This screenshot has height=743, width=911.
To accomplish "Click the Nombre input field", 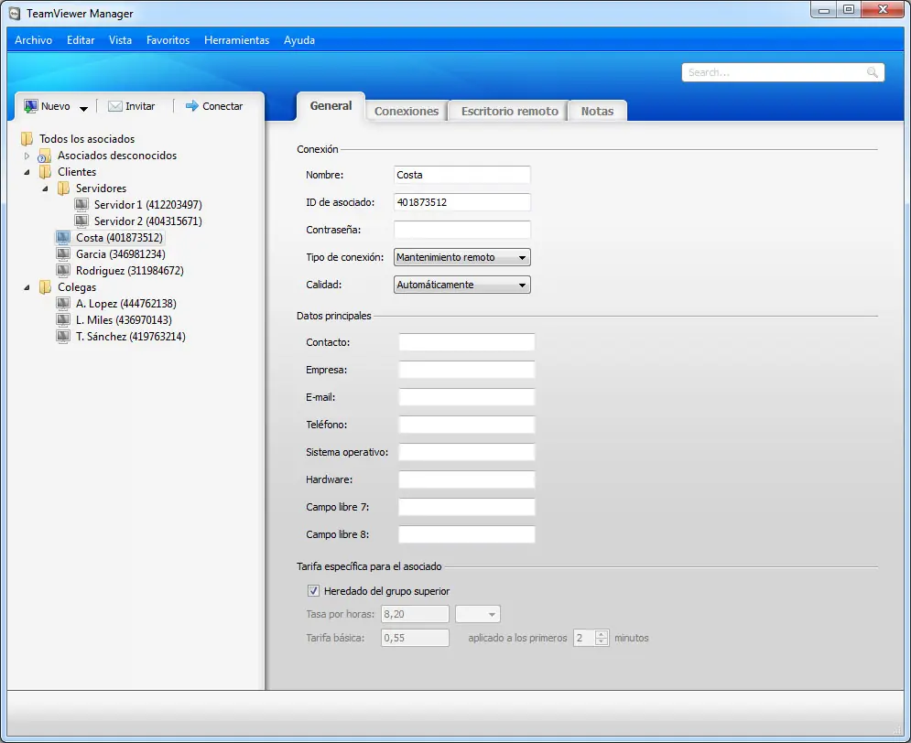I will 461,175.
